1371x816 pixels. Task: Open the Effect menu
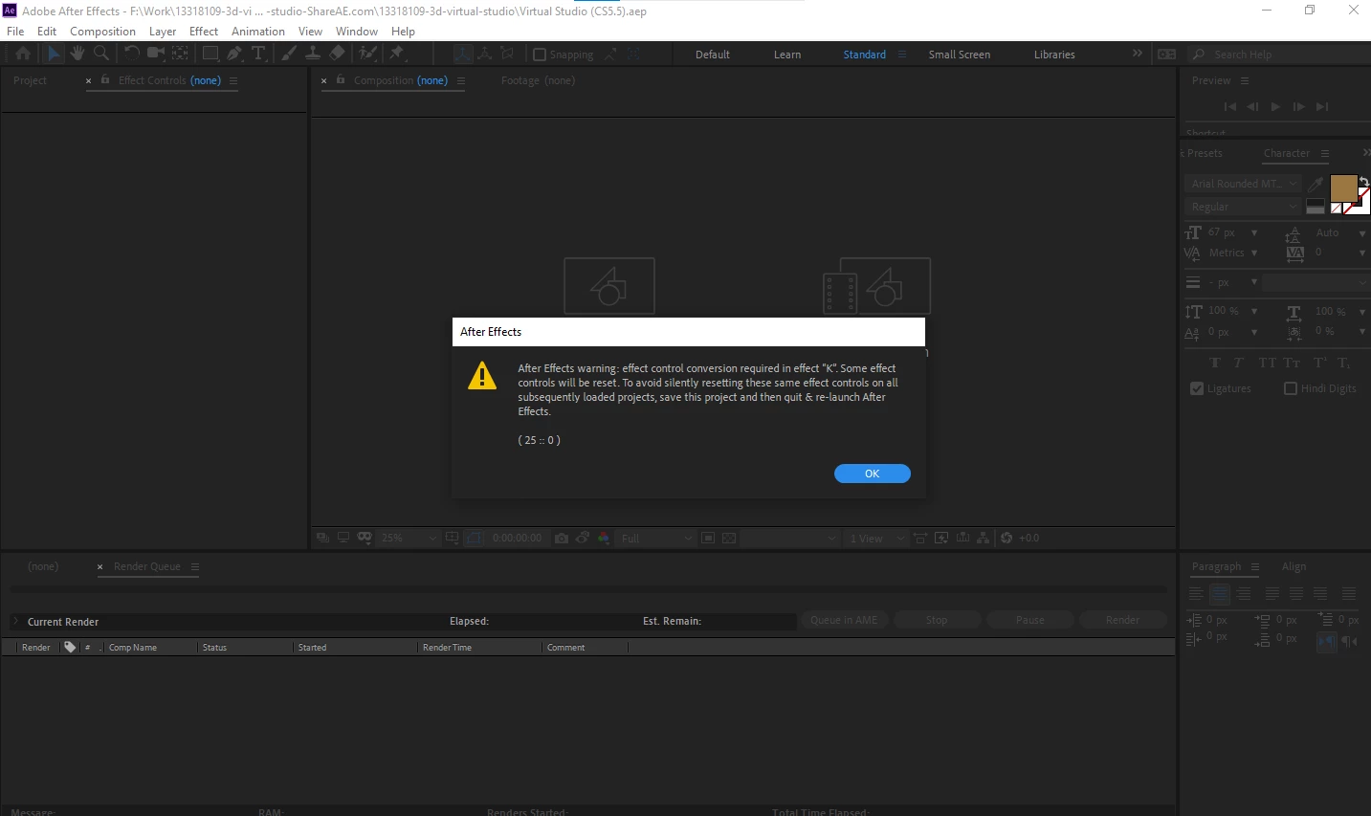(204, 31)
